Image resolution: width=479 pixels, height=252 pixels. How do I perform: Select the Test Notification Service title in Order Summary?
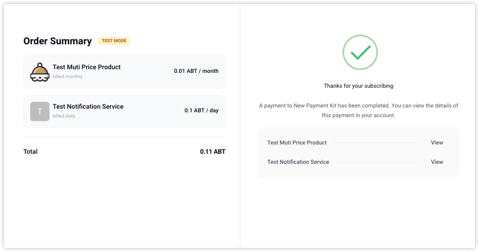pos(88,107)
